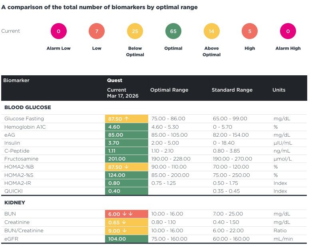Screen dimensions: 312x245
Task: Click the eAG biomarker name
Action: (x=10, y=135)
